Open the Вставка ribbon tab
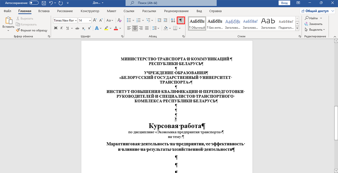The height and width of the screenshot is (173, 338). [44, 11]
